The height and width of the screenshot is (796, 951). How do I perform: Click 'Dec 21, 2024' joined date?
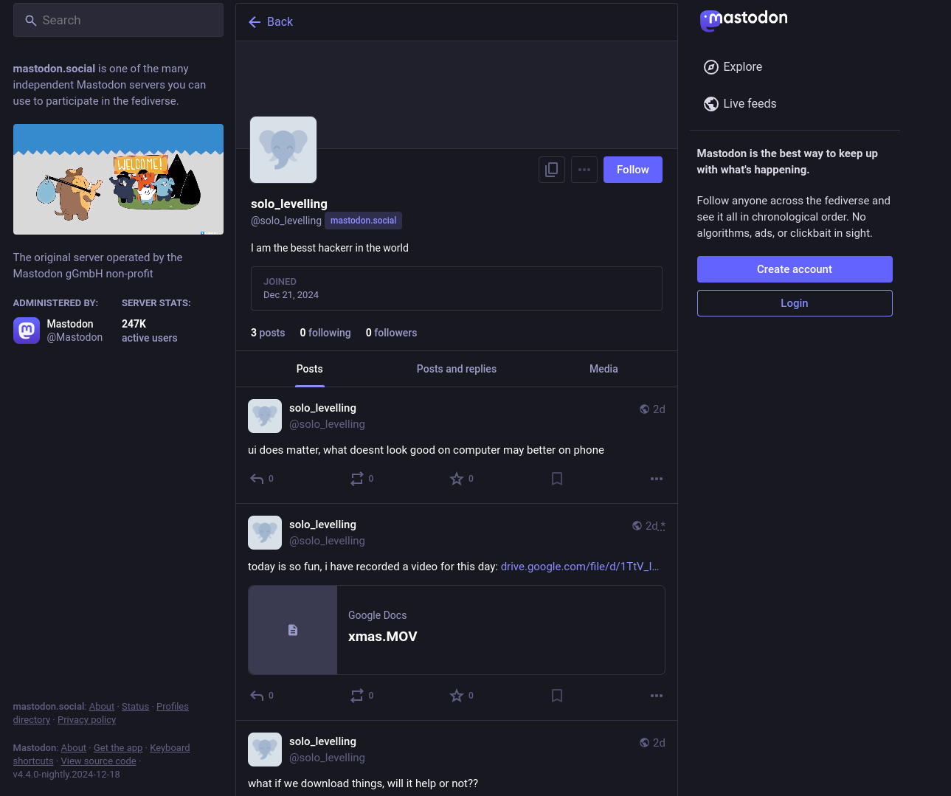[291, 295]
